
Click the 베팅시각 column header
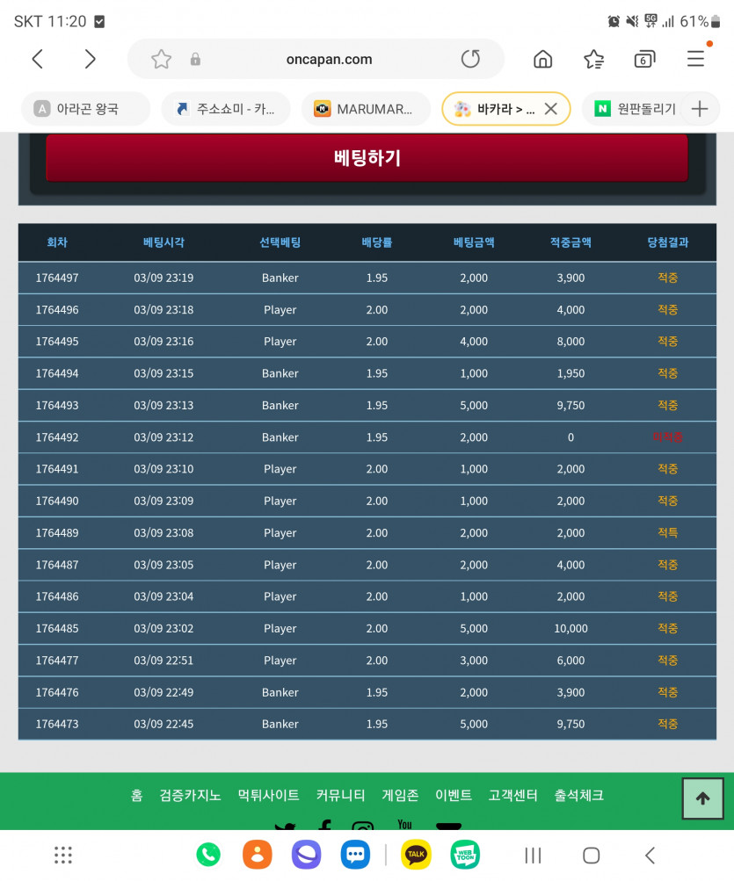164,242
